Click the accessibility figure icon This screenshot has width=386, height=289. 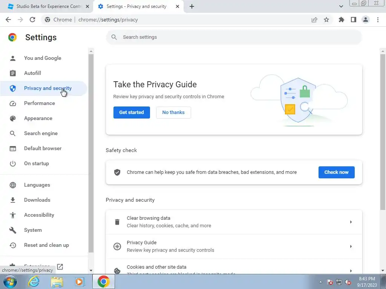(x=13, y=215)
